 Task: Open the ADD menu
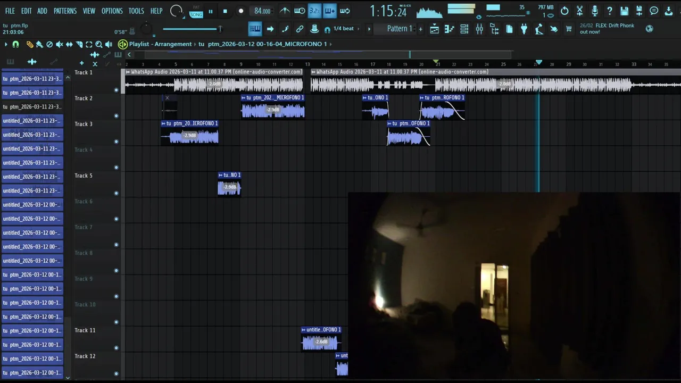click(42, 11)
